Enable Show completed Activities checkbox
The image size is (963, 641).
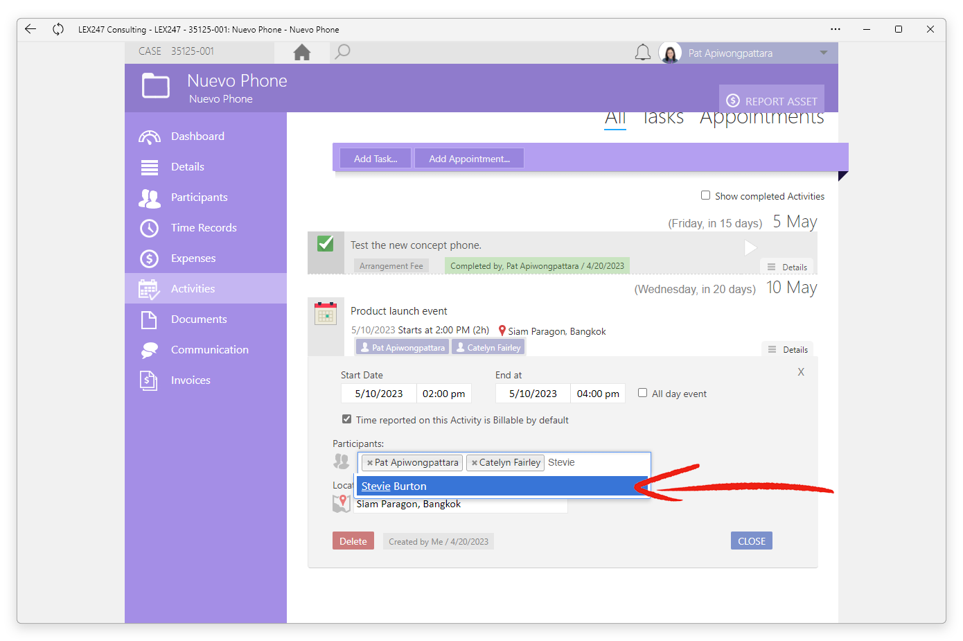point(705,195)
